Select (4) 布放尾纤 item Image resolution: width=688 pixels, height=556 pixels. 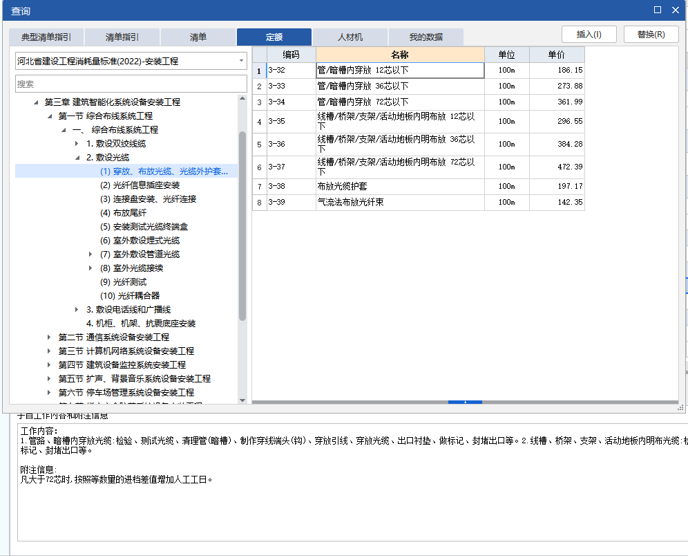point(123,213)
